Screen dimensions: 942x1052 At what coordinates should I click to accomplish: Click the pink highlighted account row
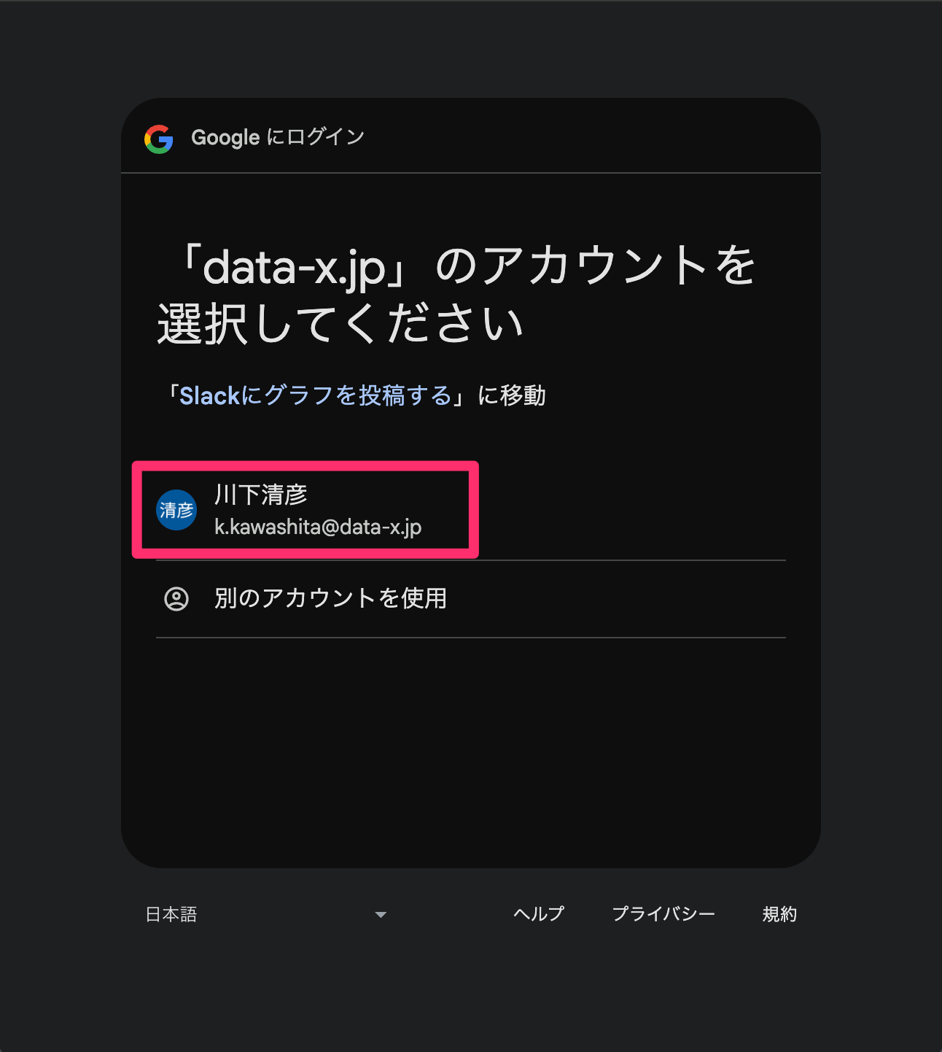(x=305, y=510)
